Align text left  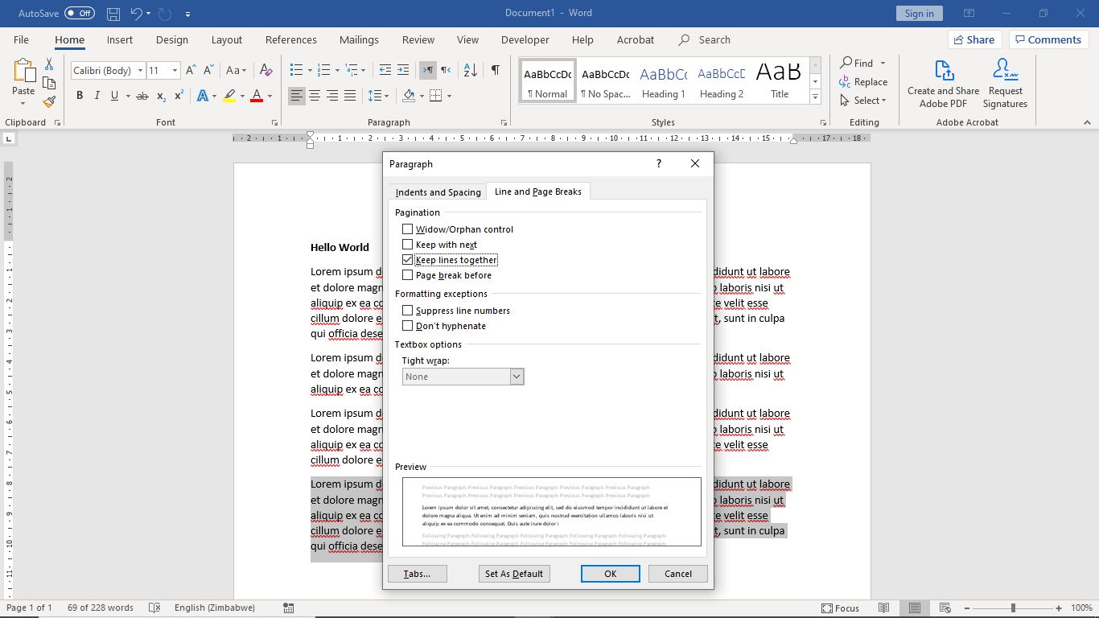click(x=297, y=96)
